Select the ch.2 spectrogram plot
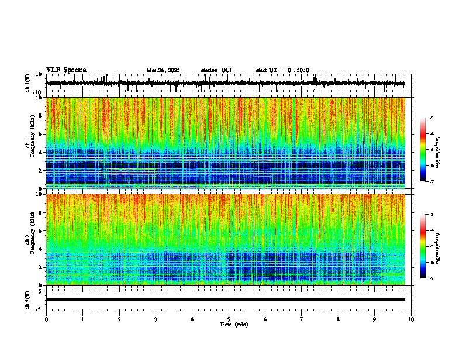Image resolution: width=463 pixels, height=358 pixels. point(226,240)
